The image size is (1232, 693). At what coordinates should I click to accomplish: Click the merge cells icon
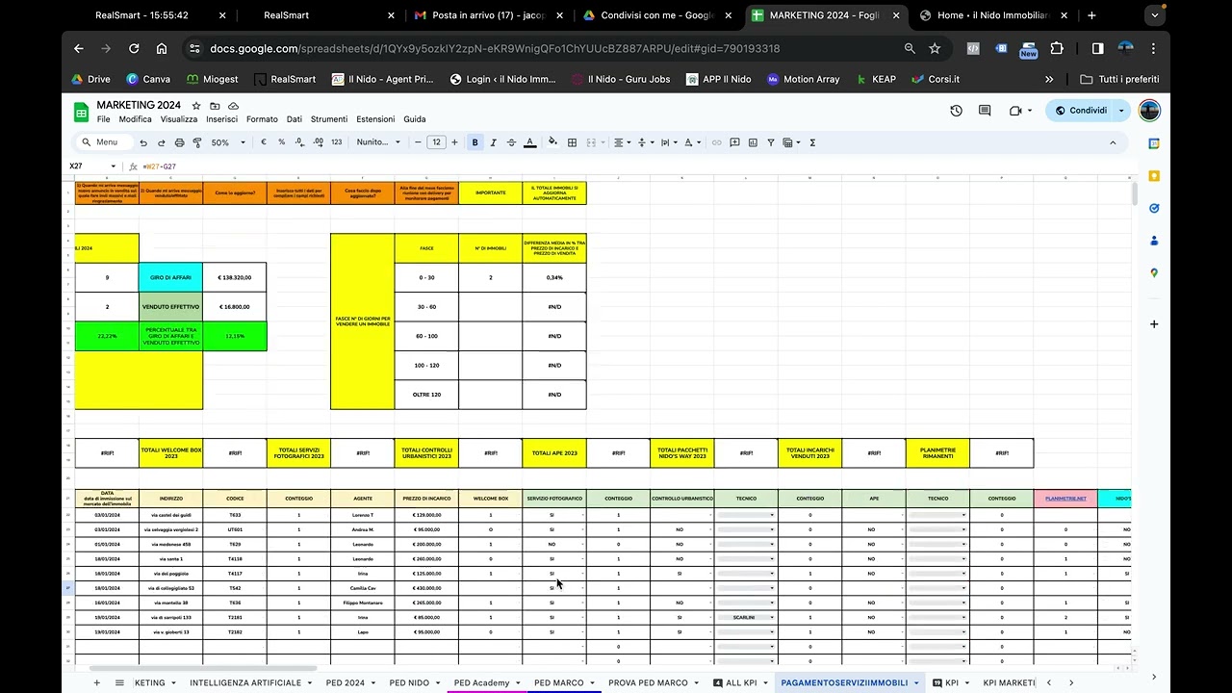(x=590, y=142)
